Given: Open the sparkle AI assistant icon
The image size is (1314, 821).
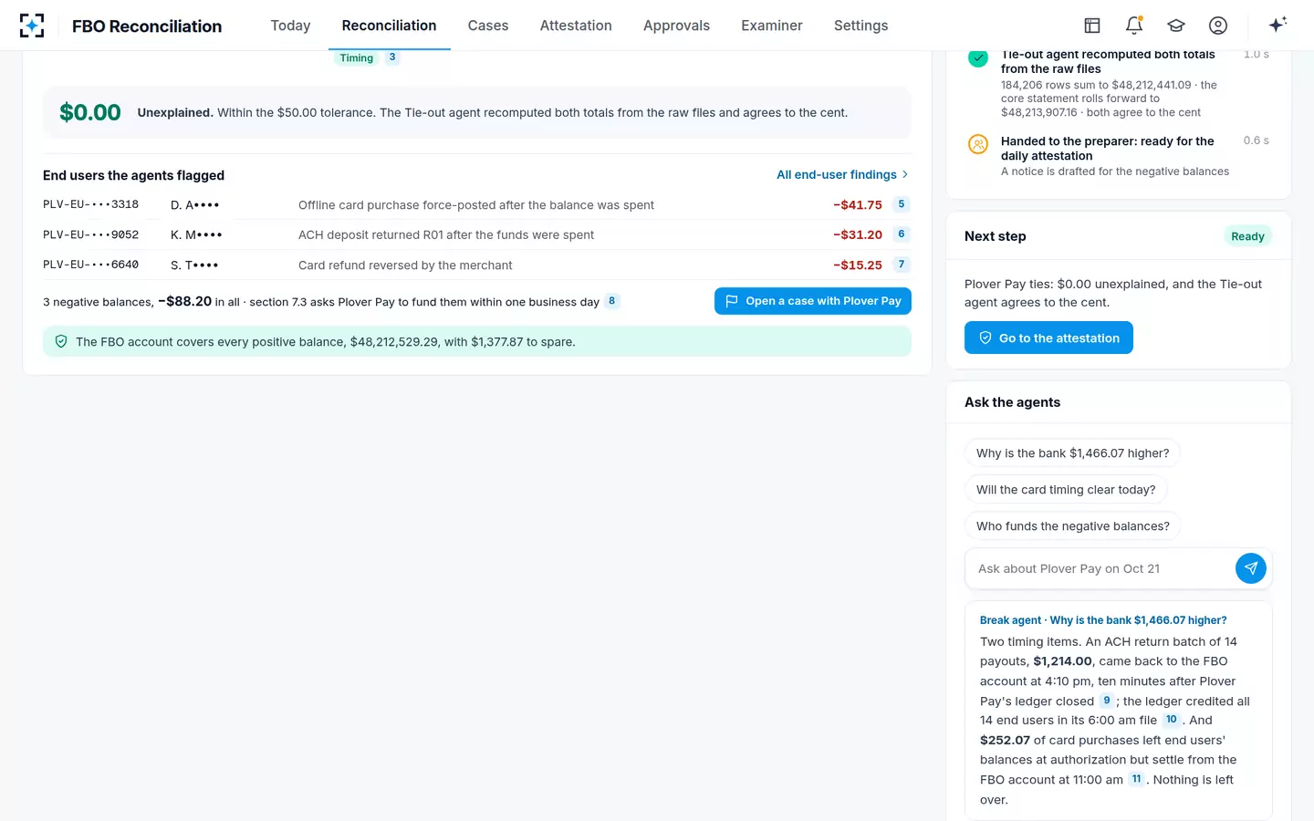Looking at the screenshot, I should click(1277, 25).
